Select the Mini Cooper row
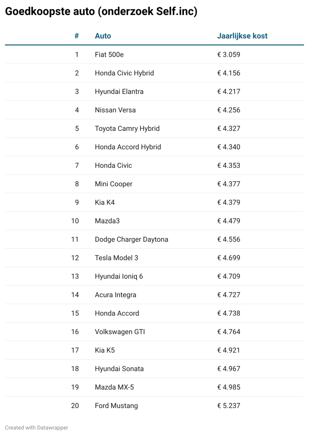Screen dimensions: 309x436 pyautogui.click(x=154, y=184)
